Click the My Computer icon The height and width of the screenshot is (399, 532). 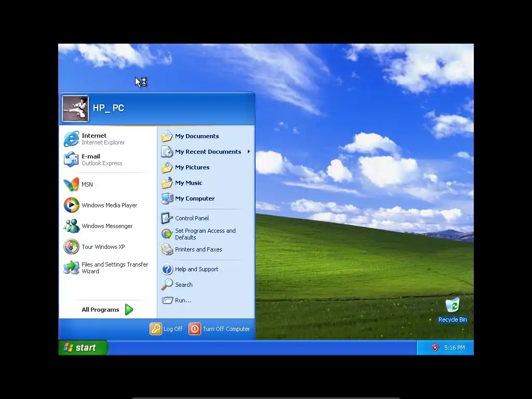(x=167, y=198)
